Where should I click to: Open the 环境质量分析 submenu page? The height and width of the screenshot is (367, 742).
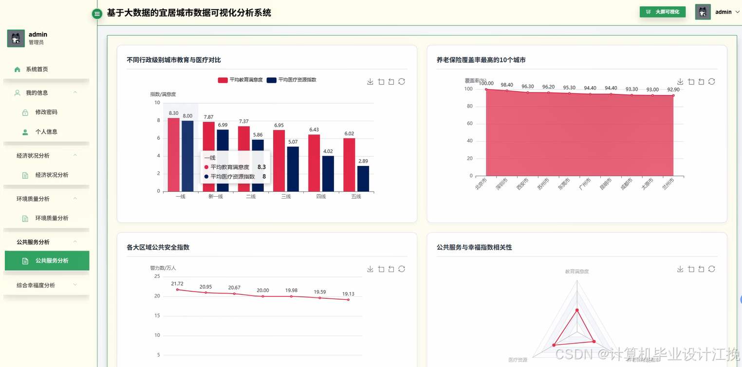[47, 218]
